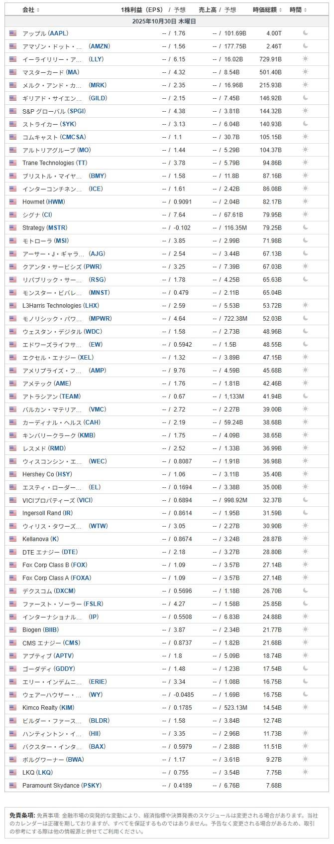Screen dimensions: 334x844
Task: Click the time icon in the LKQ row
Action: 305,773
